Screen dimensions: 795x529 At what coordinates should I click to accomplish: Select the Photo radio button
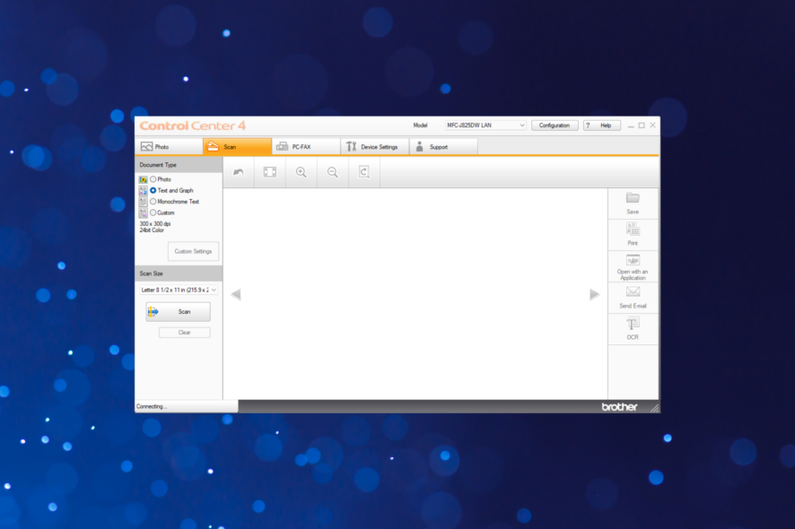(153, 179)
